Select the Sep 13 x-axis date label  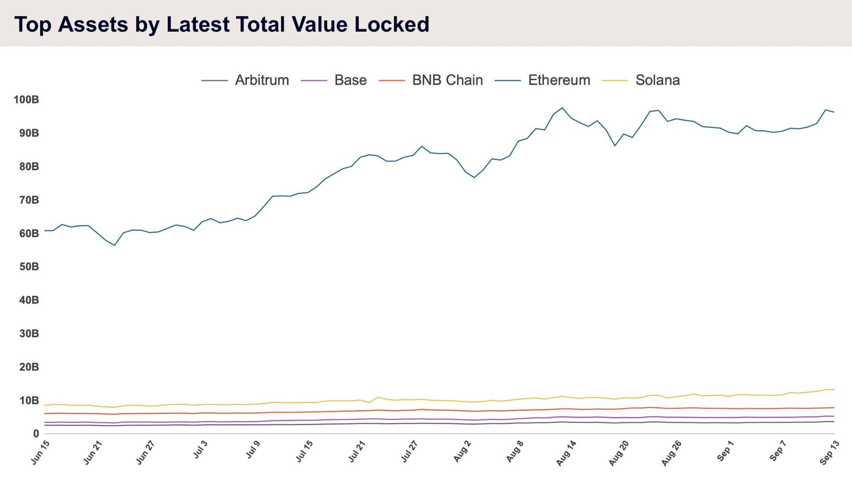[x=830, y=452]
